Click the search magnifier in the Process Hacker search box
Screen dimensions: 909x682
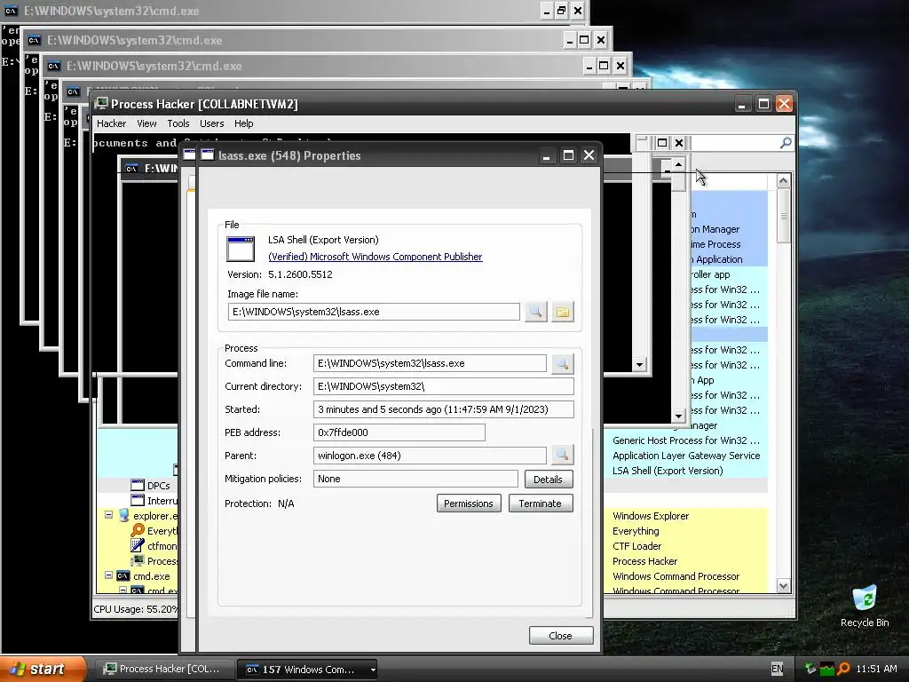pos(786,143)
